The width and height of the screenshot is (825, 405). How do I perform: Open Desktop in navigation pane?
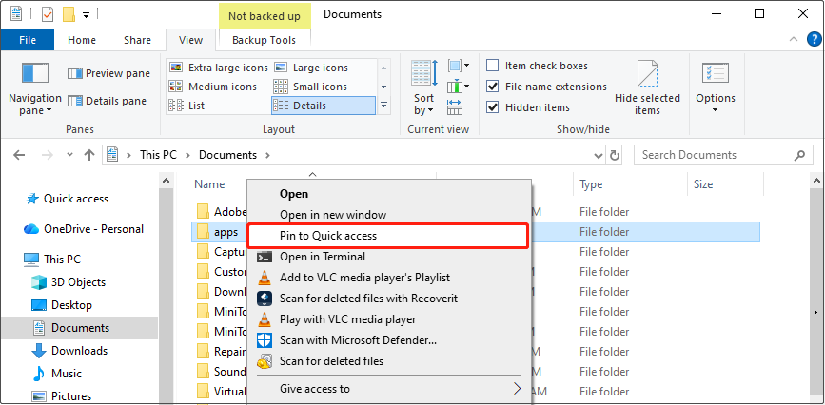tap(61, 305)
